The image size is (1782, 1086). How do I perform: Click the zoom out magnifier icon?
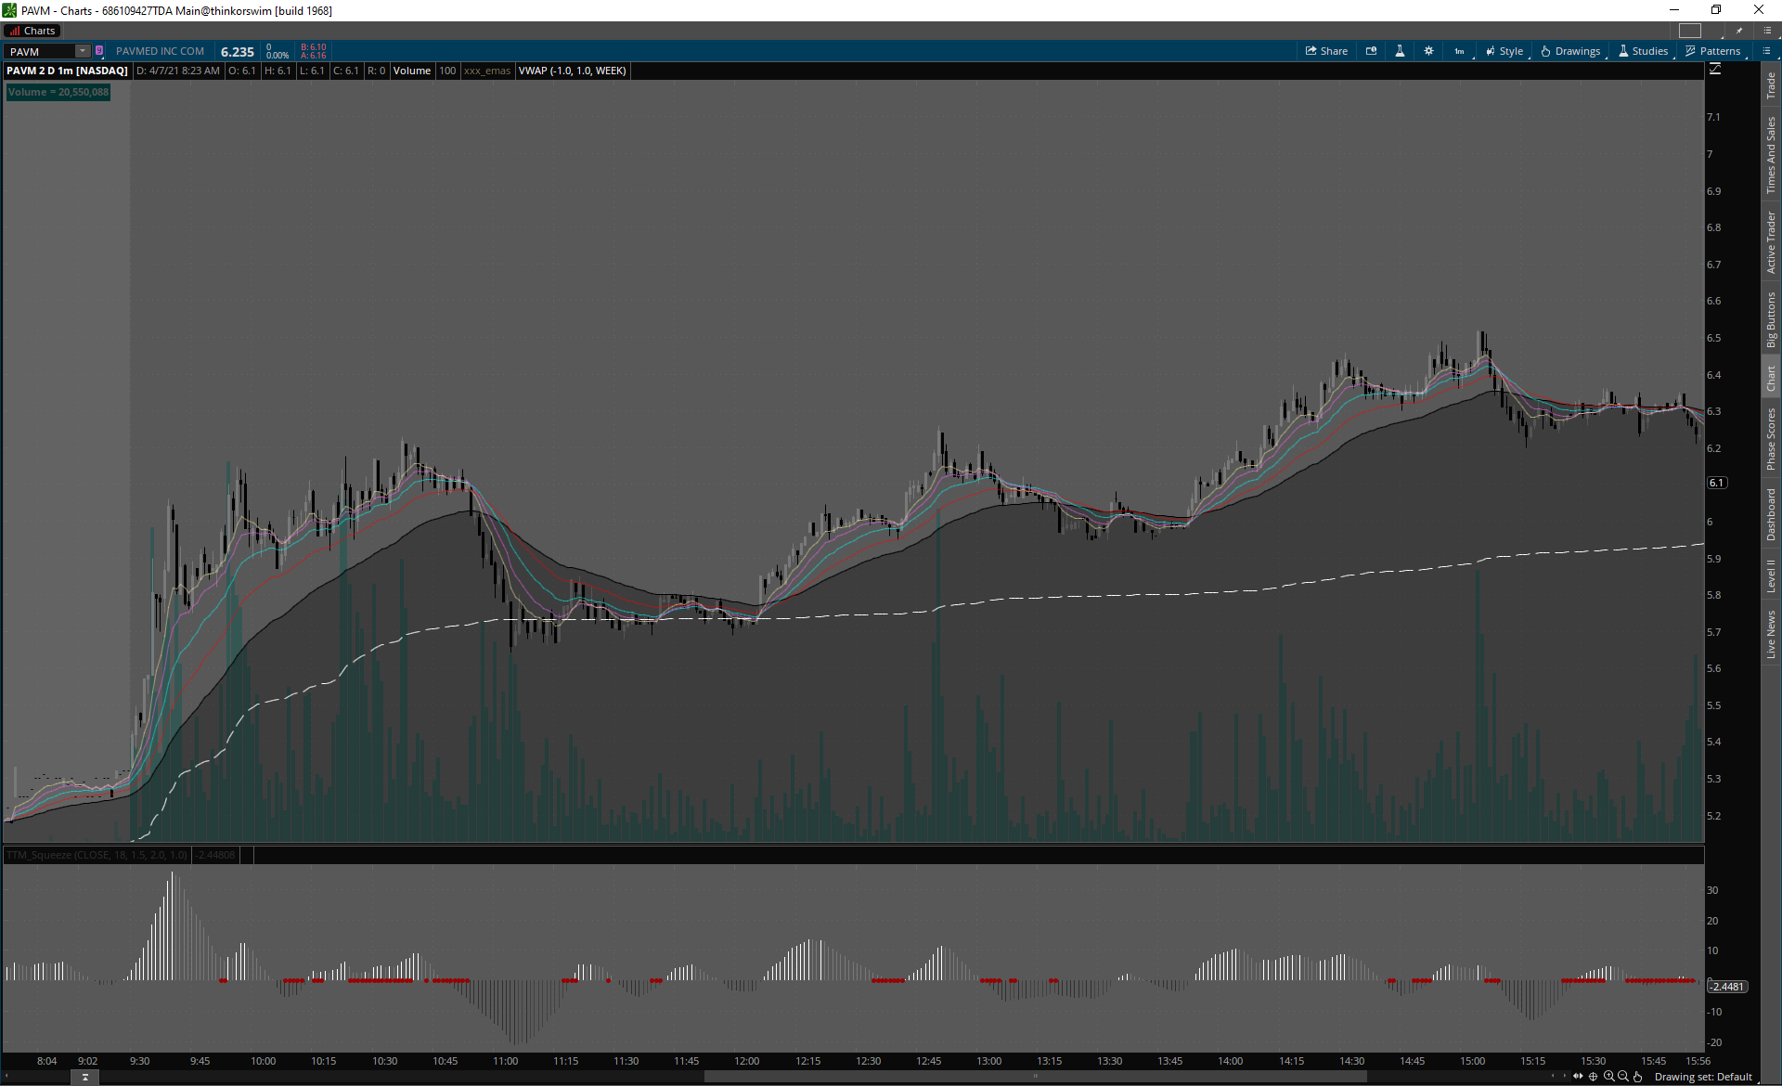[1623, 1077]
